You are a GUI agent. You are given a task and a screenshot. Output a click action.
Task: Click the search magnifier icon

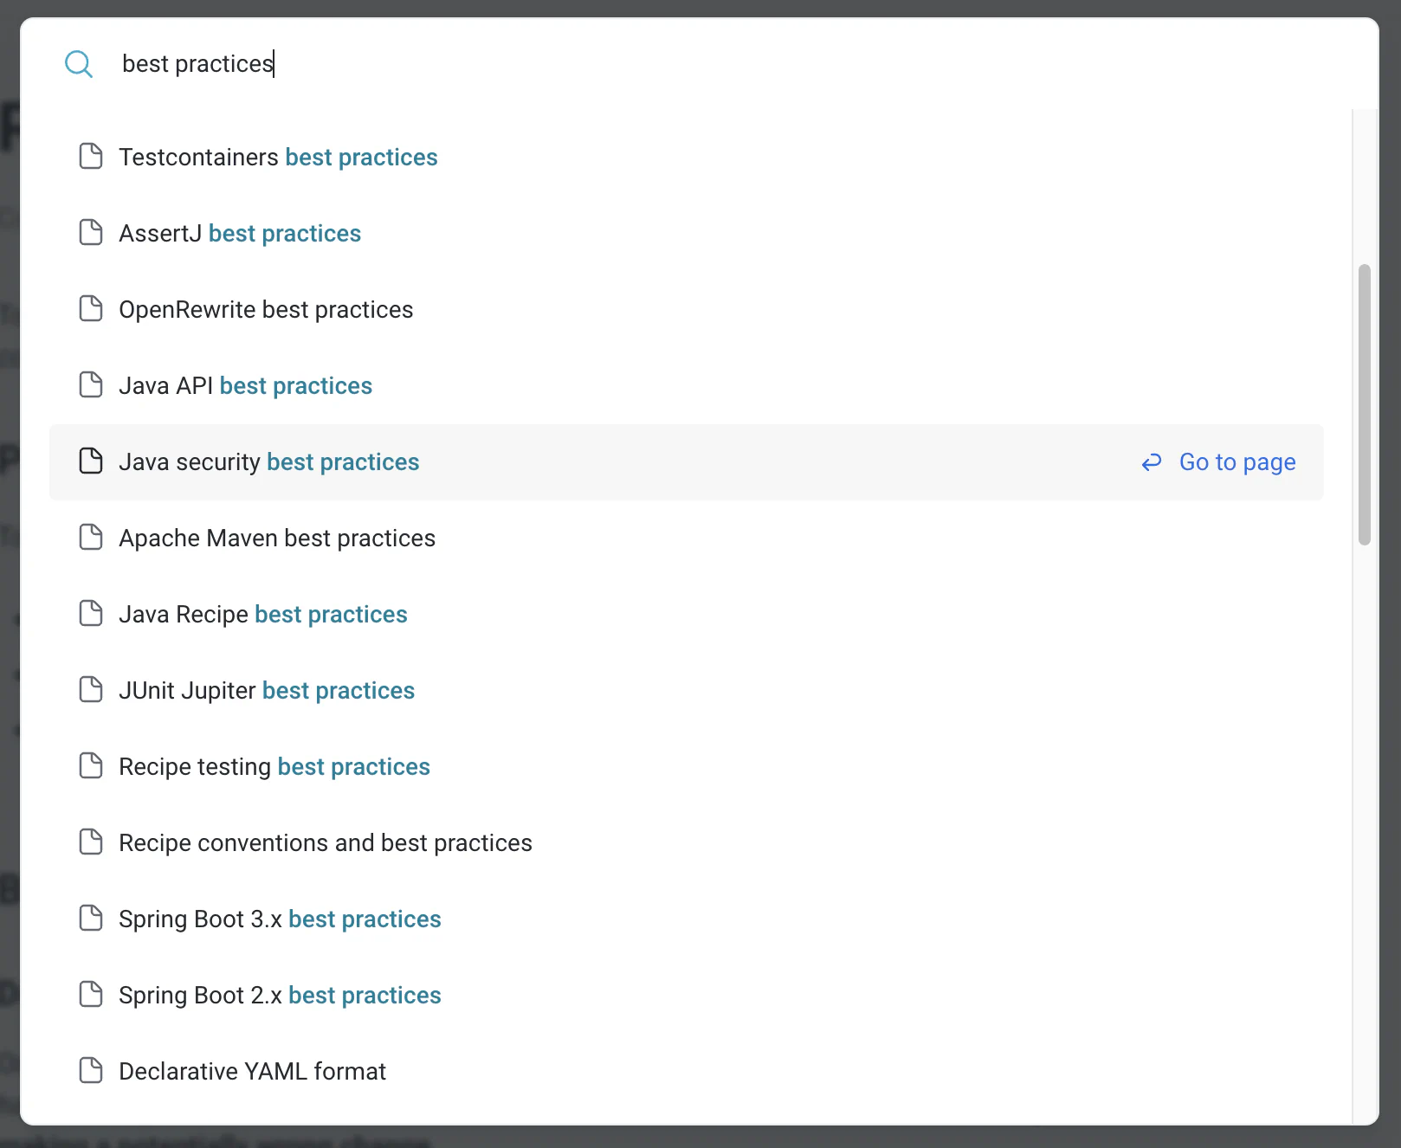(80, 63)
